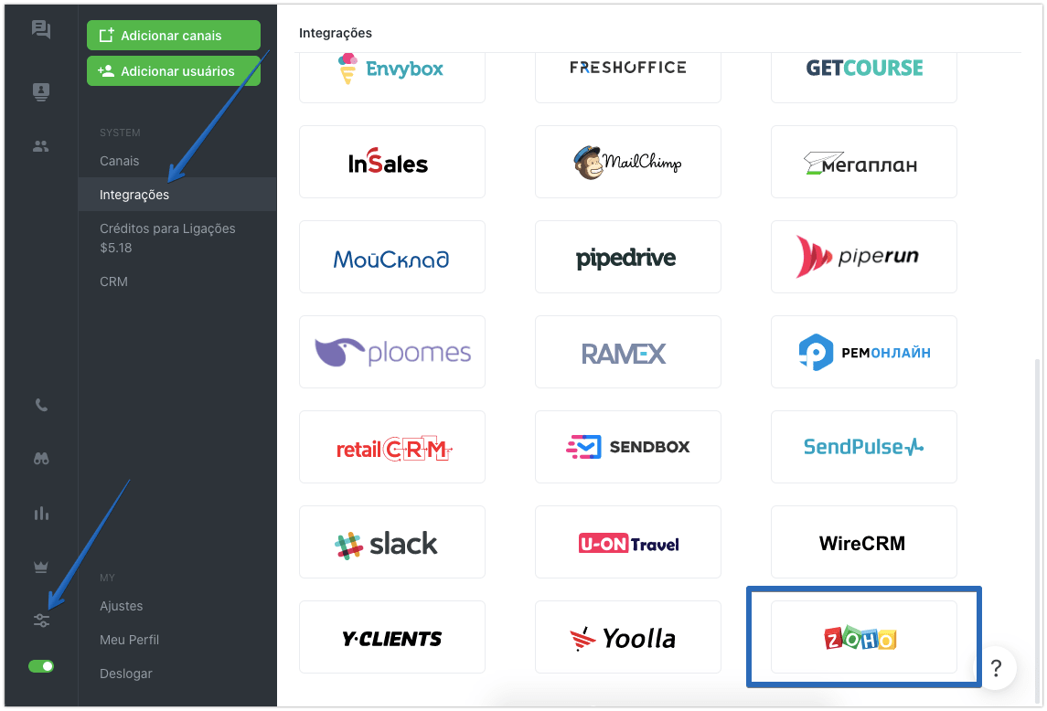This screenshot has width=1047, height=711.
Task: Open the chats icon in sidebar
Action: click(x=41, y=29)
